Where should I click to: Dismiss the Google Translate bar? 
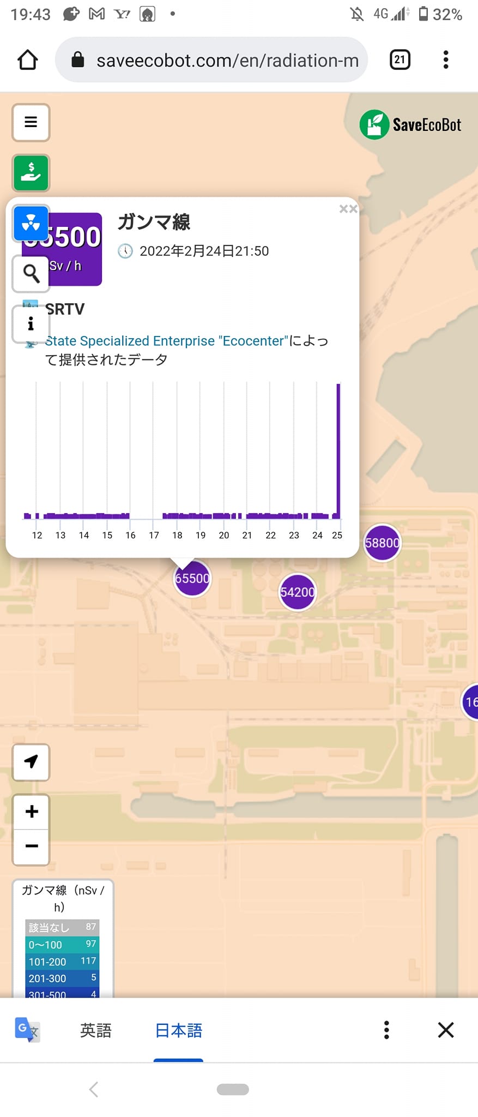click(x=446, y=1030)
